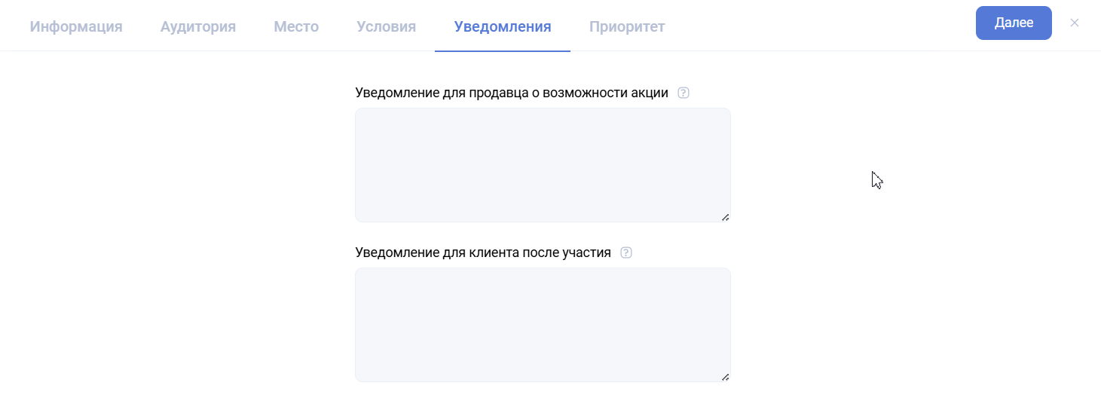
Task: Return to the first tab, Информация
Action: [x=76, y=27]
